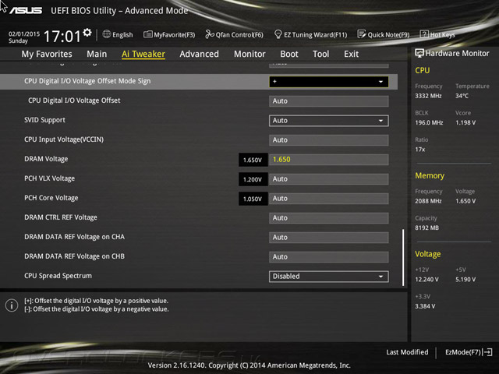Click the MyFavorite folder icon
The width and height of the screenshot is (499, 374).
[148, 34]
